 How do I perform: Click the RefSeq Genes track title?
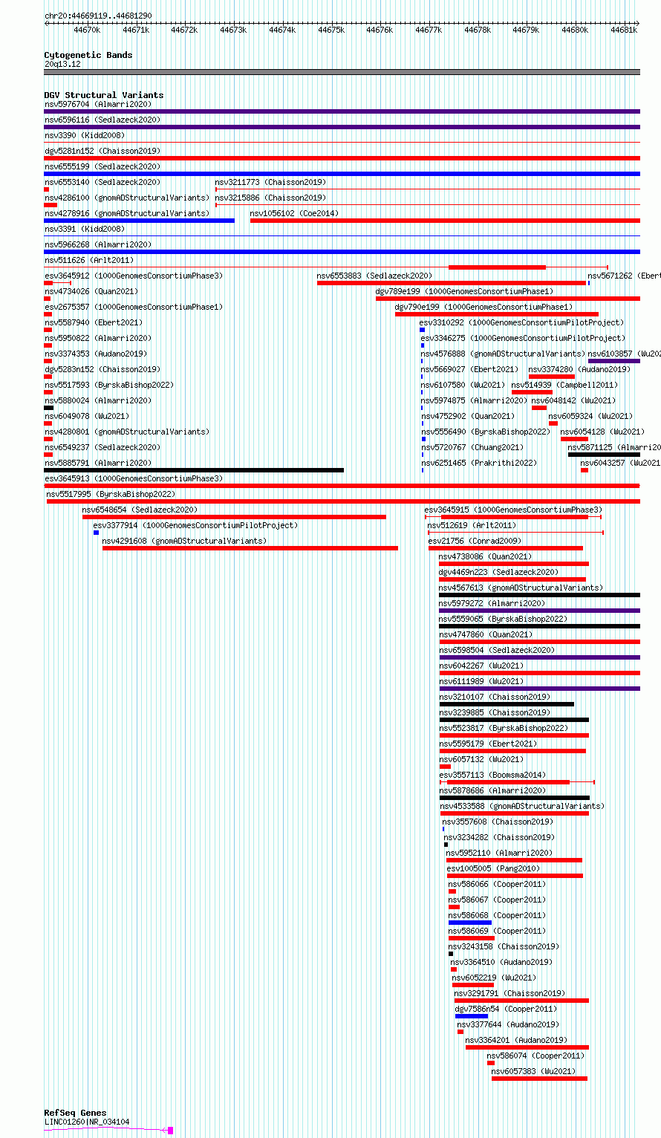tap(75, 1113)
